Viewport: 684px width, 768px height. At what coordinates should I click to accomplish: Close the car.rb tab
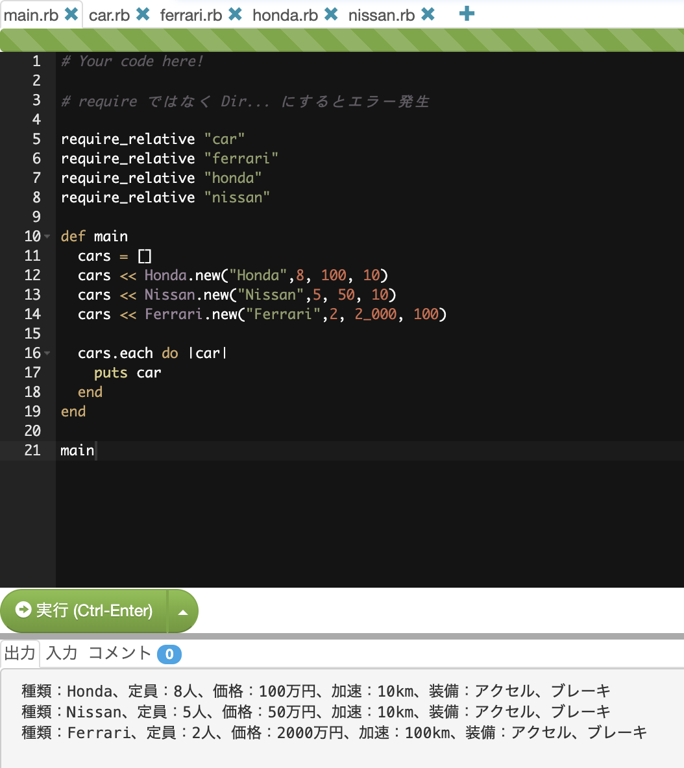(143, 14)
